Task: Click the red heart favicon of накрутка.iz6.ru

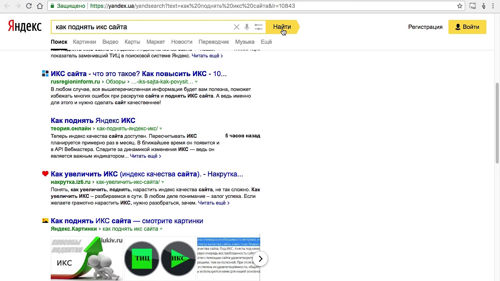Action: (45, 174)
